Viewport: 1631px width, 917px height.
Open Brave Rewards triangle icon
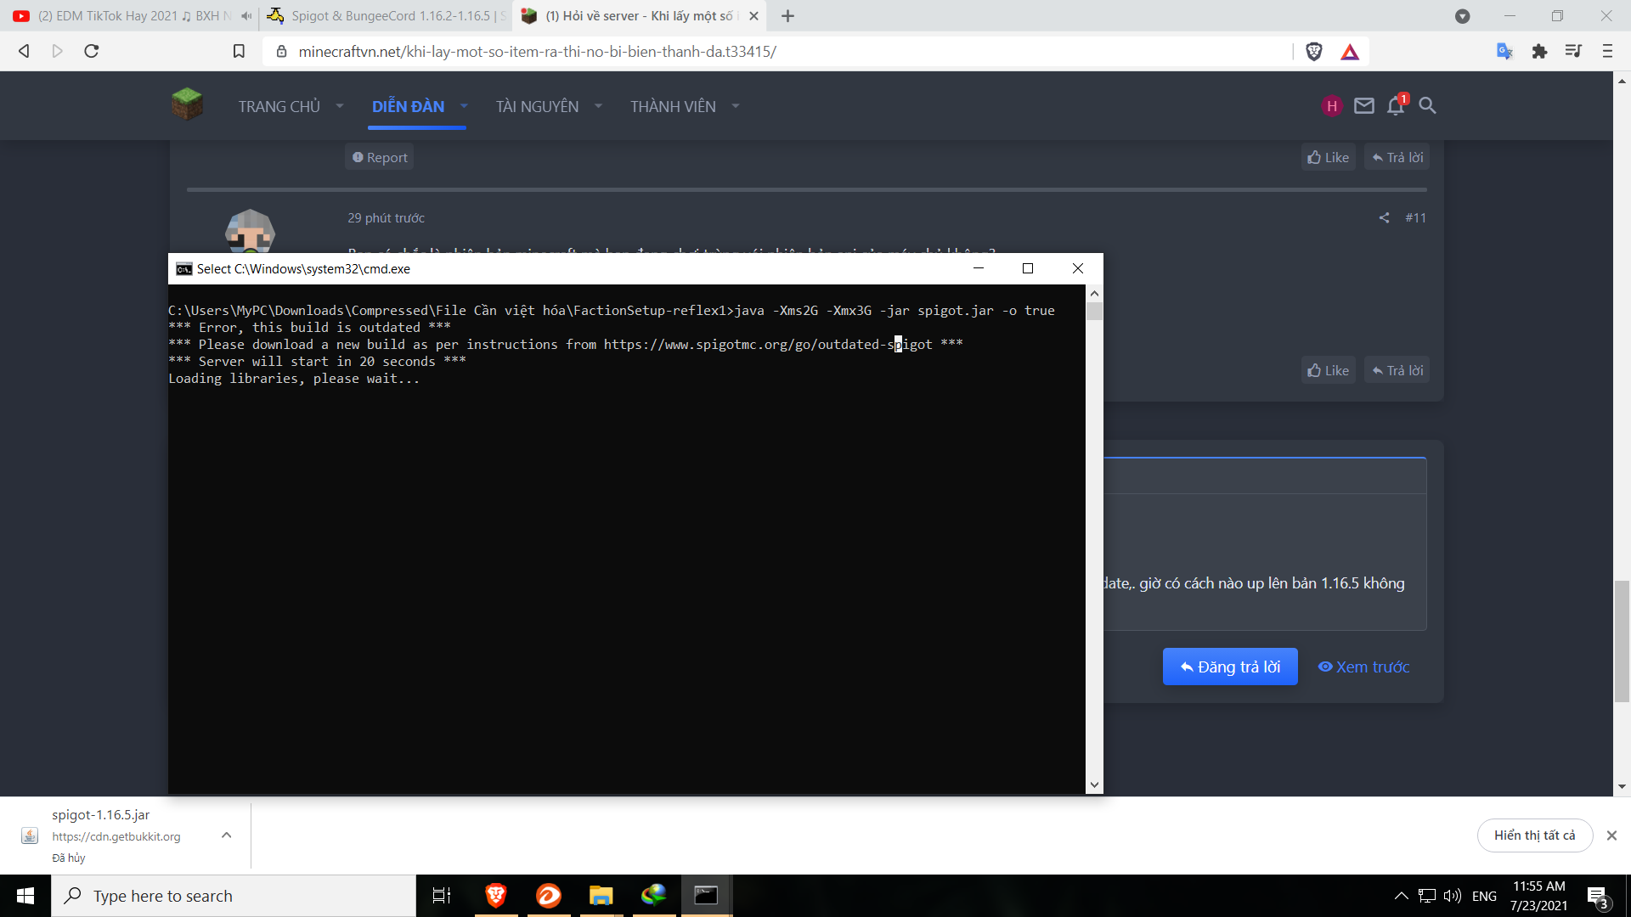1350,52
